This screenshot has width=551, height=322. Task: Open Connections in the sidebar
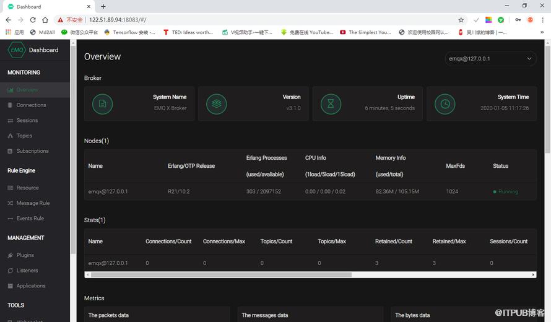point(32,105)
